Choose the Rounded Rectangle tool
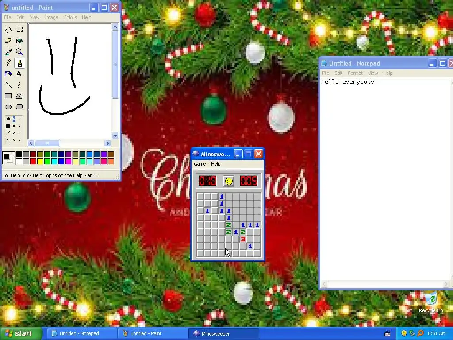The image size is (453, 340). (x=19, y=107)
